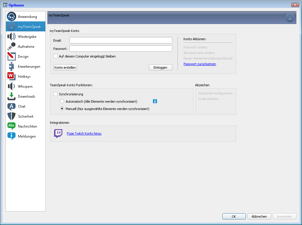Screen dimensions: 302x225
Task: Go to the Sicherheit settings
Action: click(x=26, y=116)
